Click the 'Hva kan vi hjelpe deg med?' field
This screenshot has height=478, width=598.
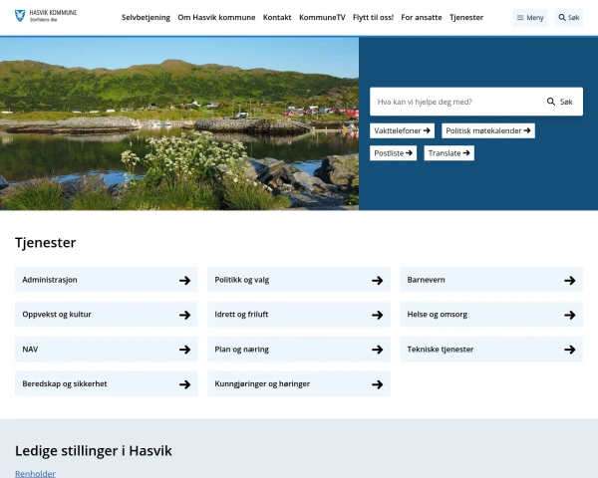pyautogui.click(x=453, y=102)
